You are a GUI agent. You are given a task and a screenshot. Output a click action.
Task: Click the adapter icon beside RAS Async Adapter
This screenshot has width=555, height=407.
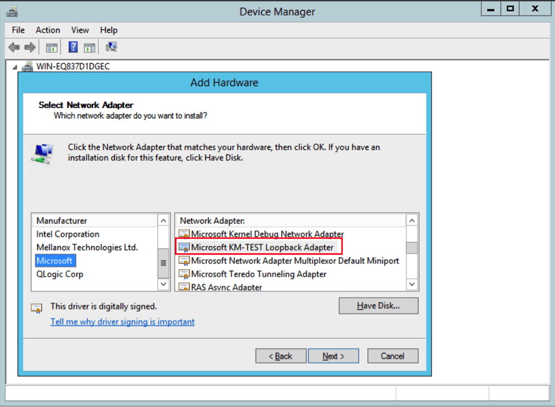click(x=184, y=286)
